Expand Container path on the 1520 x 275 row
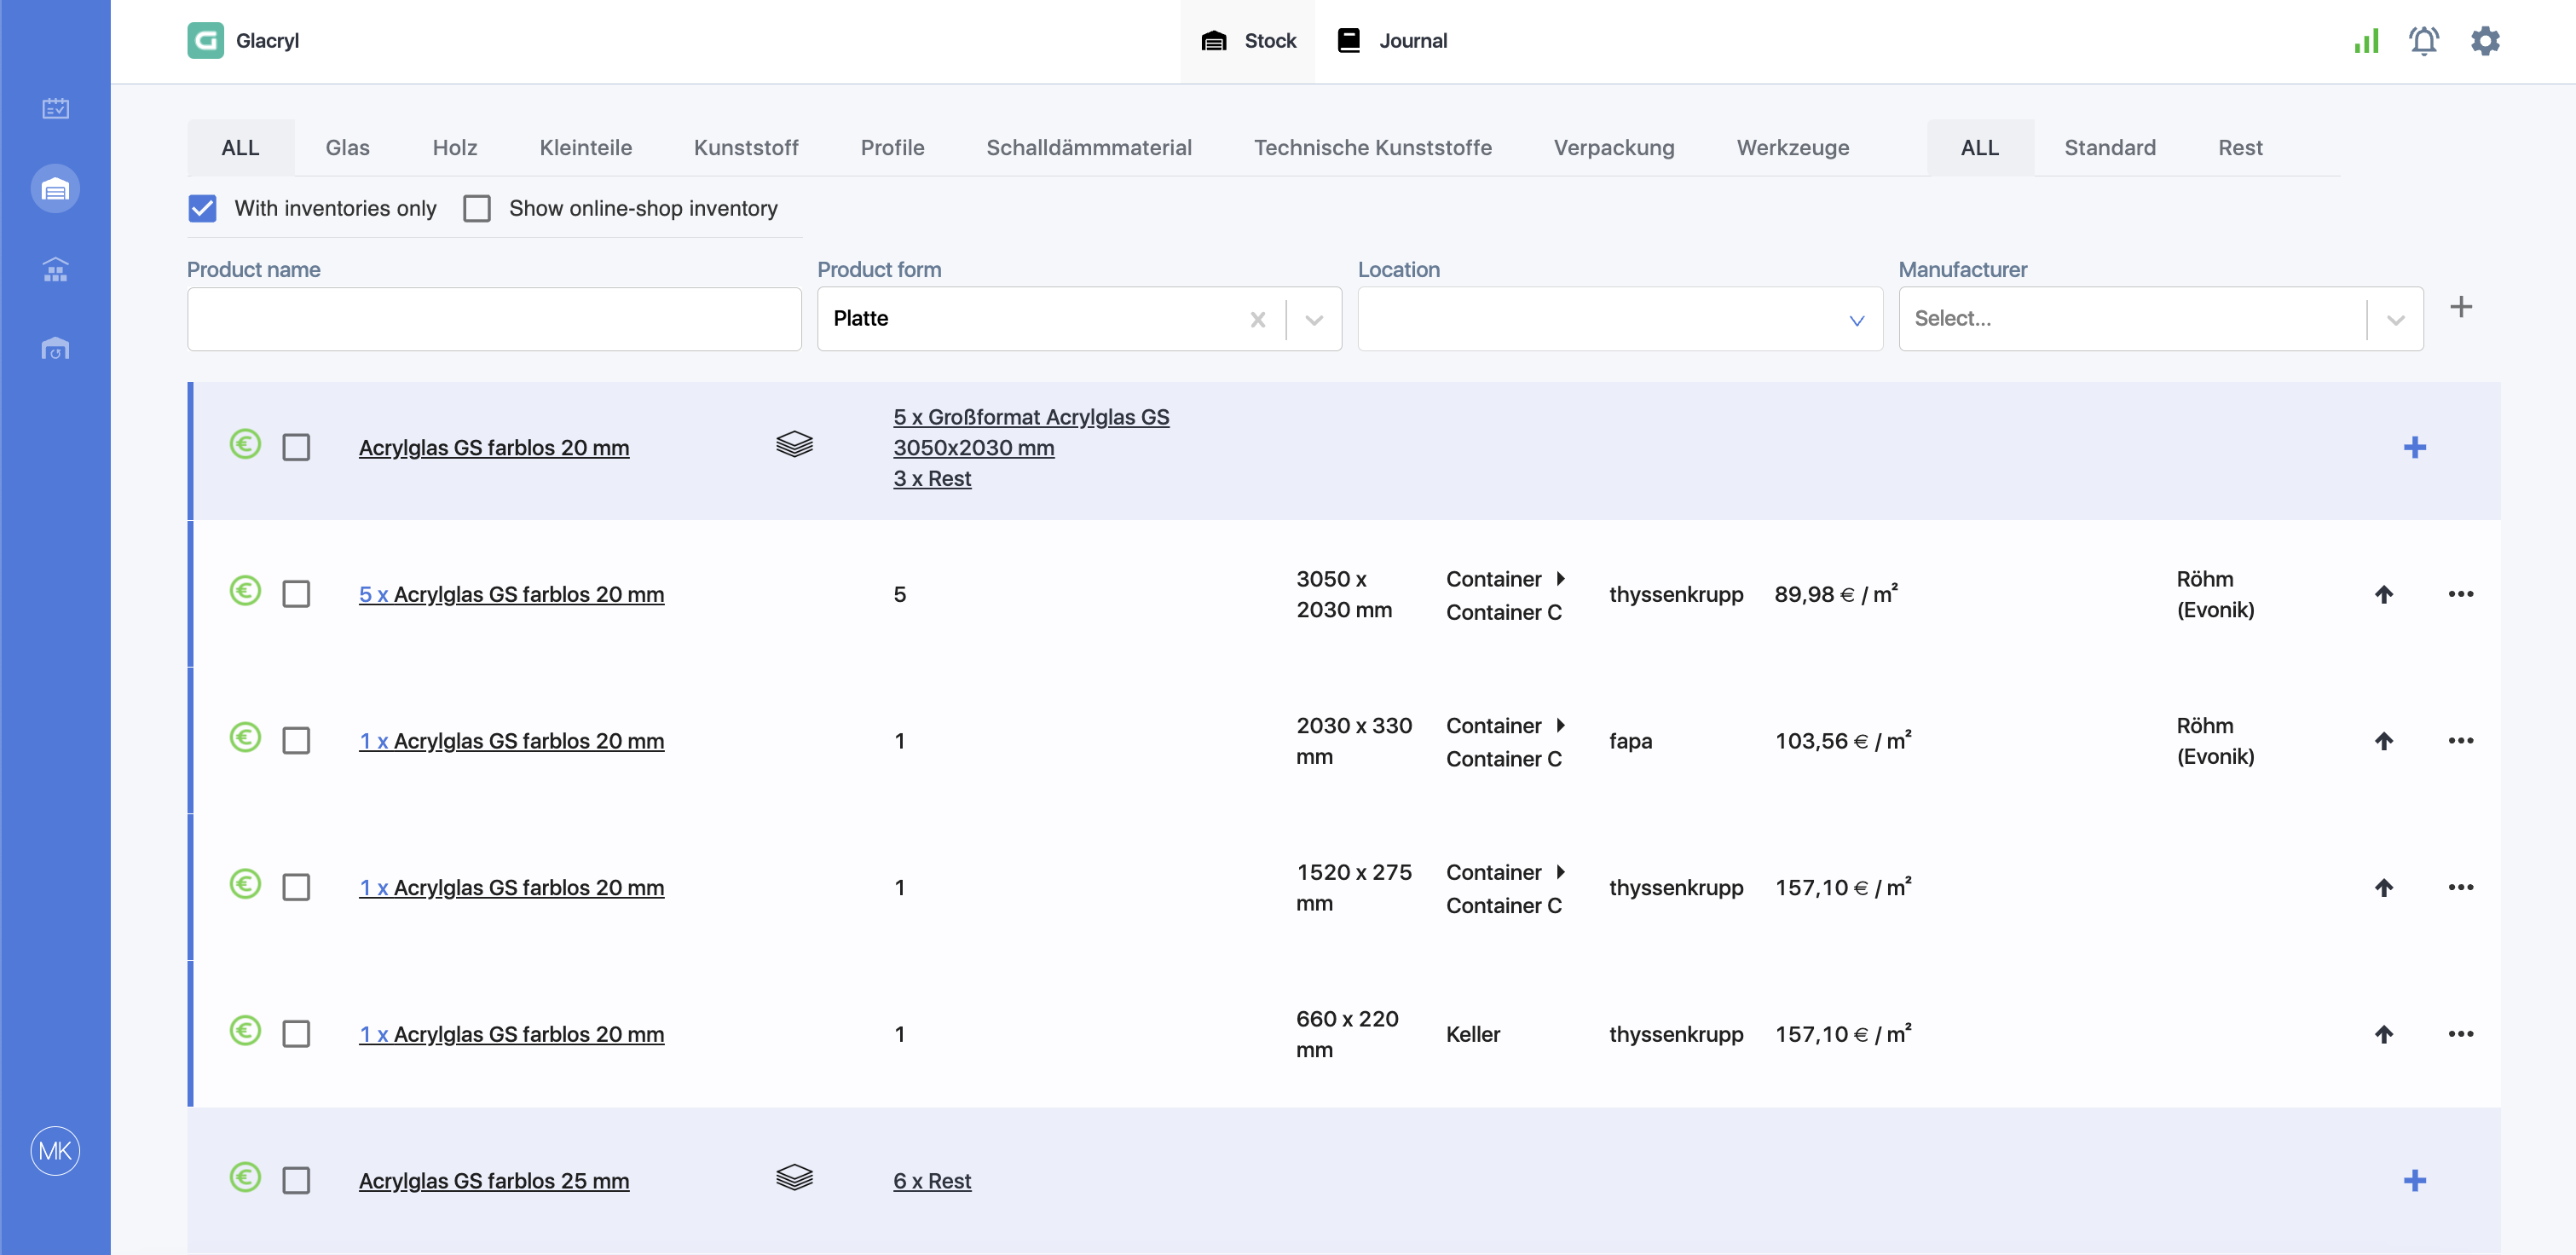This screenshot has width=2576, height=1255. point(1560,873)
